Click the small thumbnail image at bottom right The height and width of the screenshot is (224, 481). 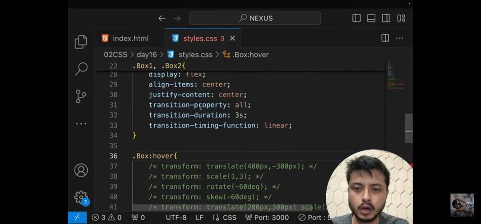pyautogui.click(x=462, y=205)
